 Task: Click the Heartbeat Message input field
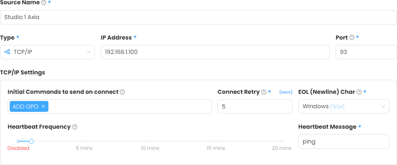(x=344, y=141)
